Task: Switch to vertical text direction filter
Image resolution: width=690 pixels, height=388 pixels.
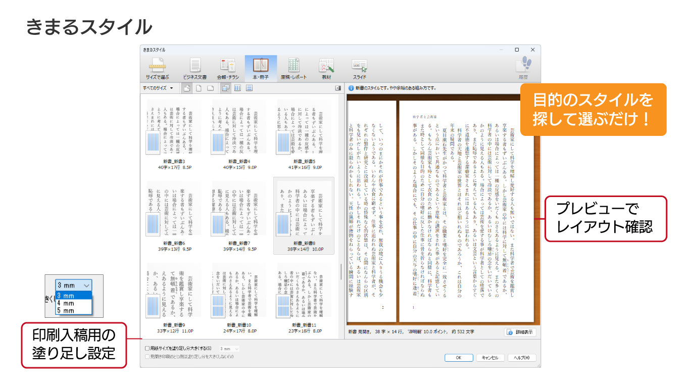Action: [x=237, y=88]
